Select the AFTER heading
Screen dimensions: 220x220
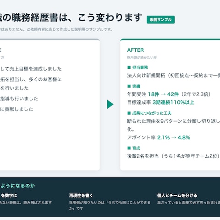(136, 50)
